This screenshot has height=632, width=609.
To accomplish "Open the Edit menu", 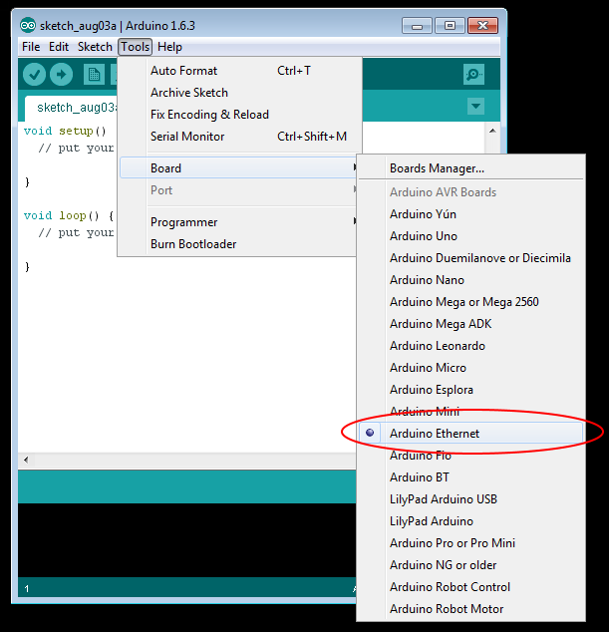I will tap(59, 47).
